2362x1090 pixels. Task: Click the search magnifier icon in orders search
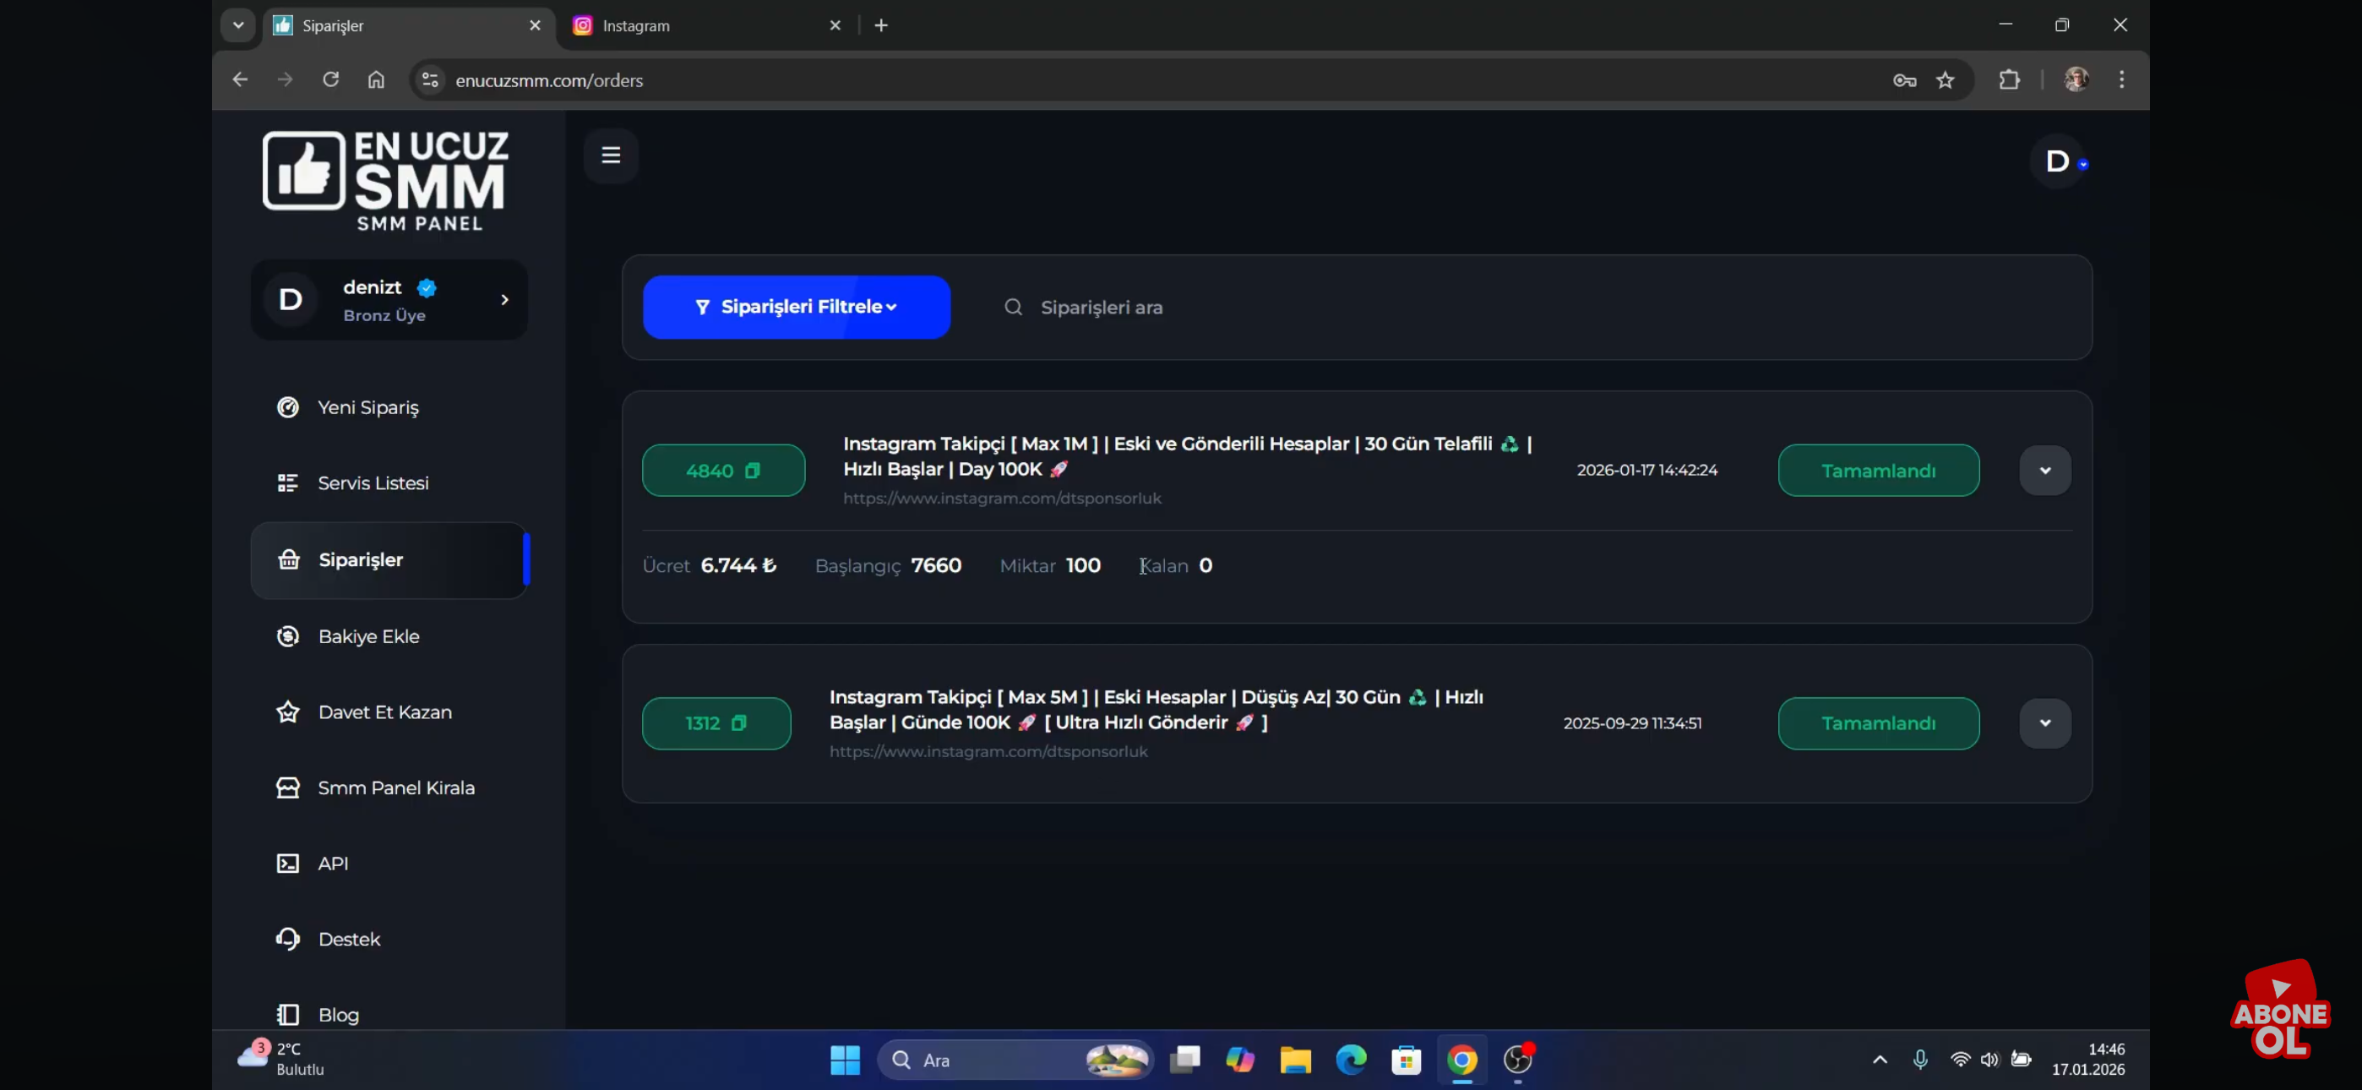(1012, 308)
